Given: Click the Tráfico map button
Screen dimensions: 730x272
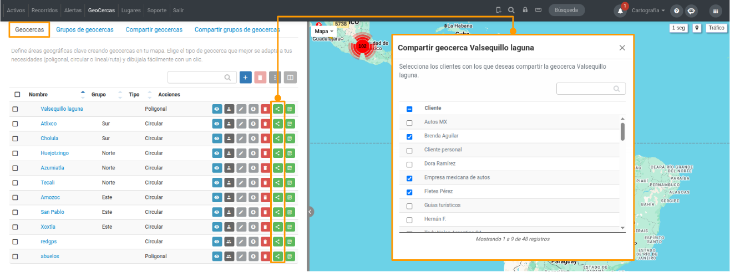Looking at the screenshot, I should pyautogui.click(x=716, y=28).
